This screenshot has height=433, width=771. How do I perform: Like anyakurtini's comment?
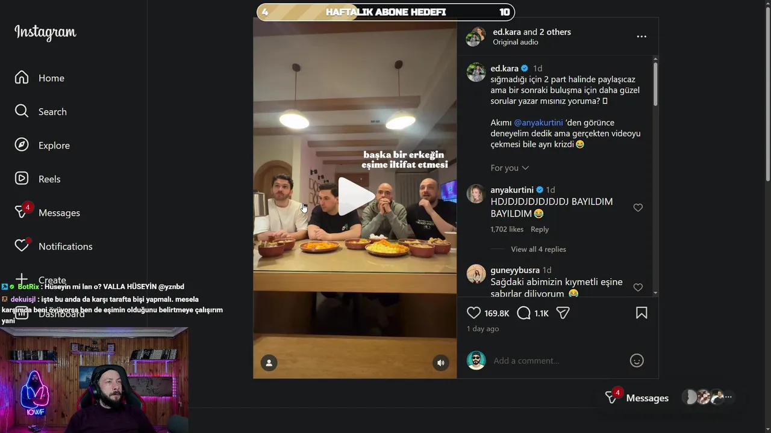pos(638,207)
